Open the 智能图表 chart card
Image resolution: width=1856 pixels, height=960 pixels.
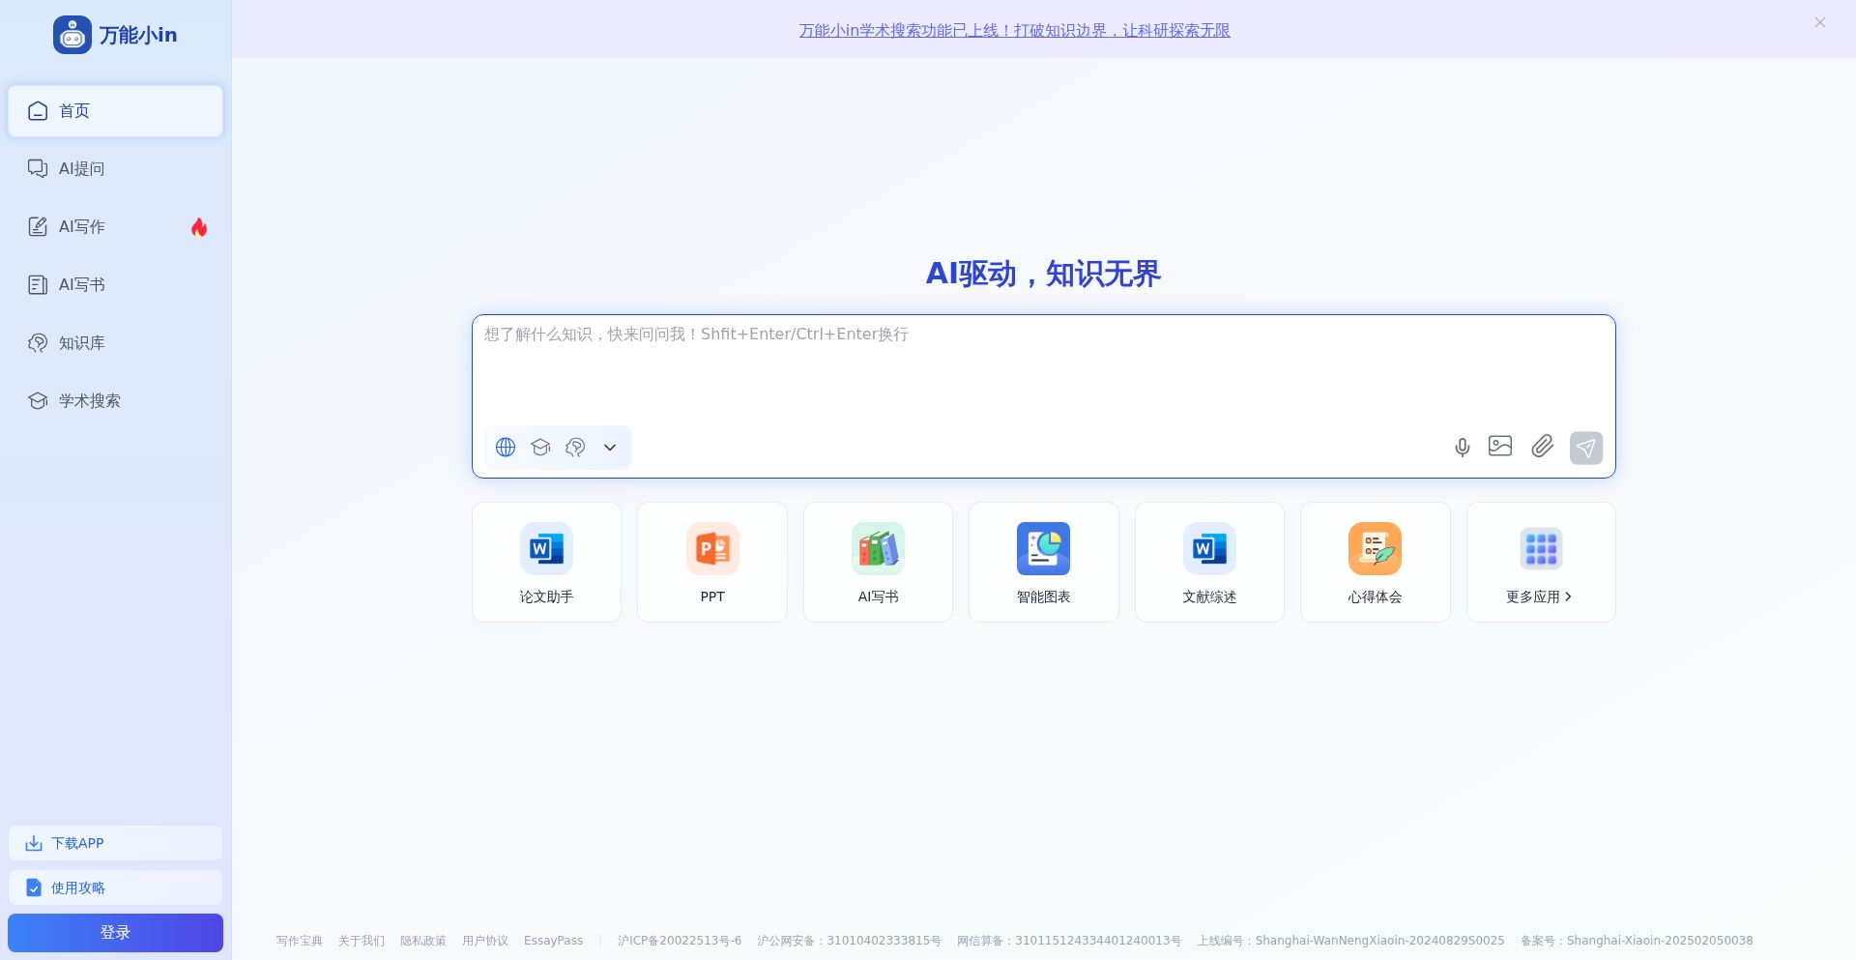click(x=1043, y=562)
